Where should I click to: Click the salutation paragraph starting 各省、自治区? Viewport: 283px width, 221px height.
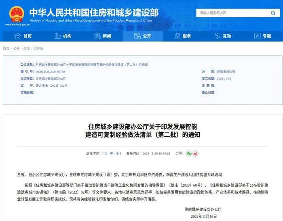[x=120, y=175]
